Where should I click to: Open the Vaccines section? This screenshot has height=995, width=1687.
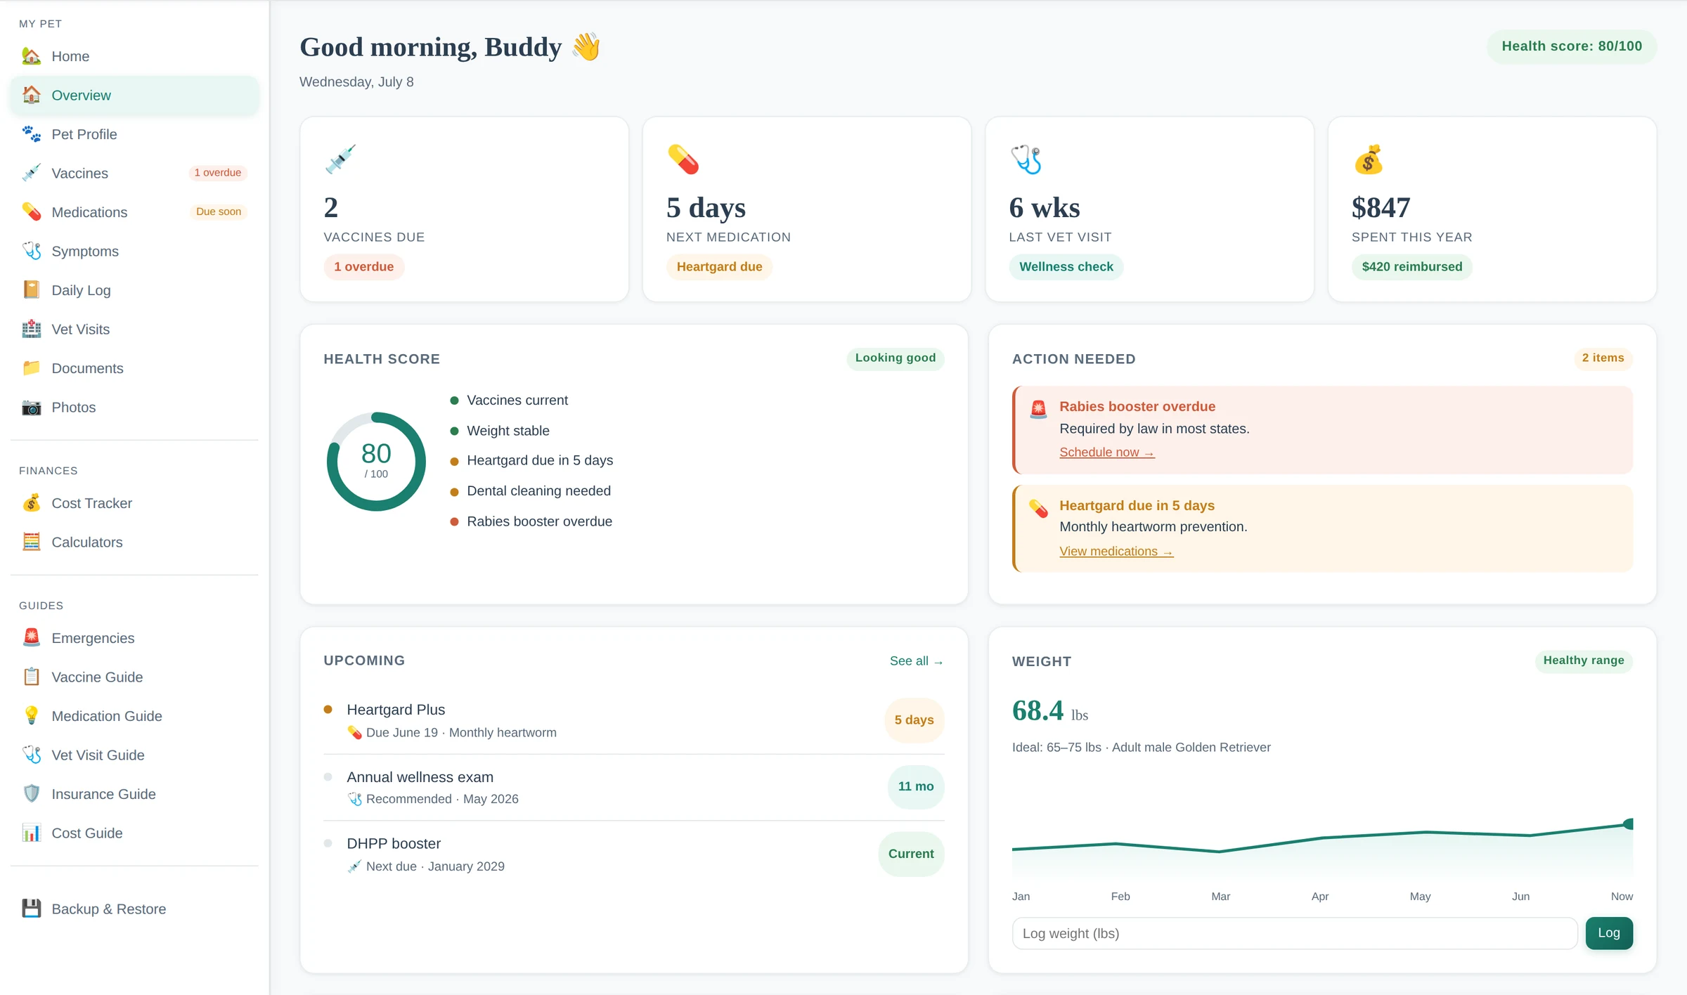[x=134, y=173]
